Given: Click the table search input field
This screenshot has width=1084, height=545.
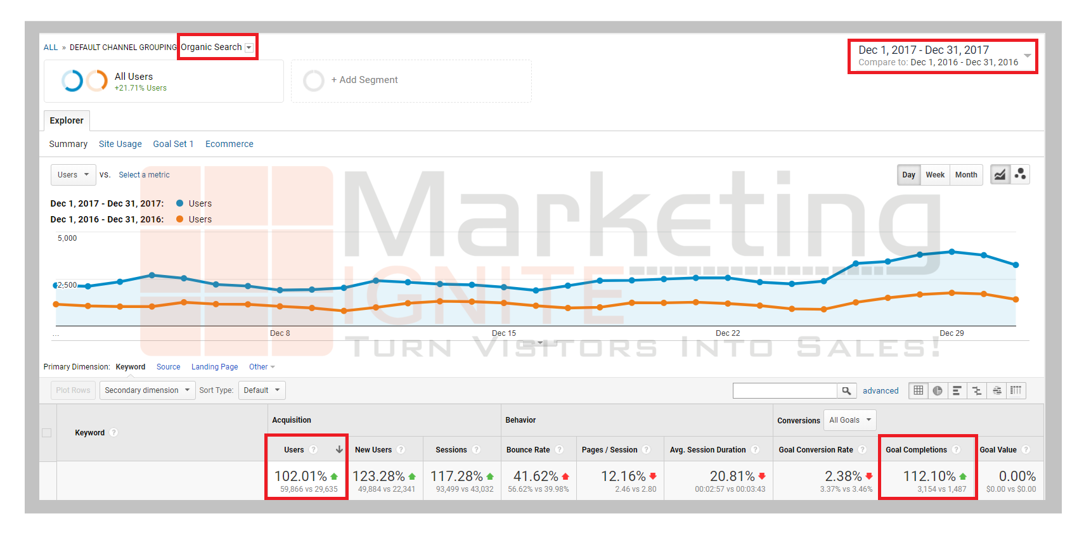Looking at the screenshot, I should pos(785,390).
